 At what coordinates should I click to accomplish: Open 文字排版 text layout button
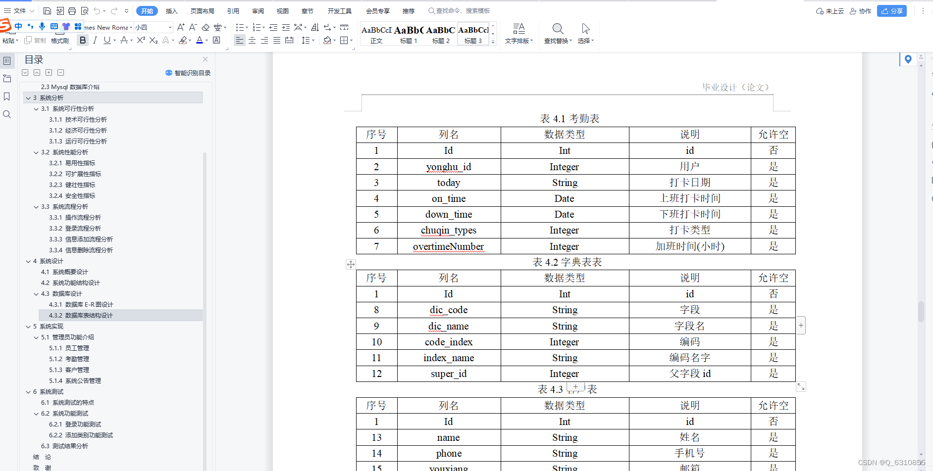point(519,34)
